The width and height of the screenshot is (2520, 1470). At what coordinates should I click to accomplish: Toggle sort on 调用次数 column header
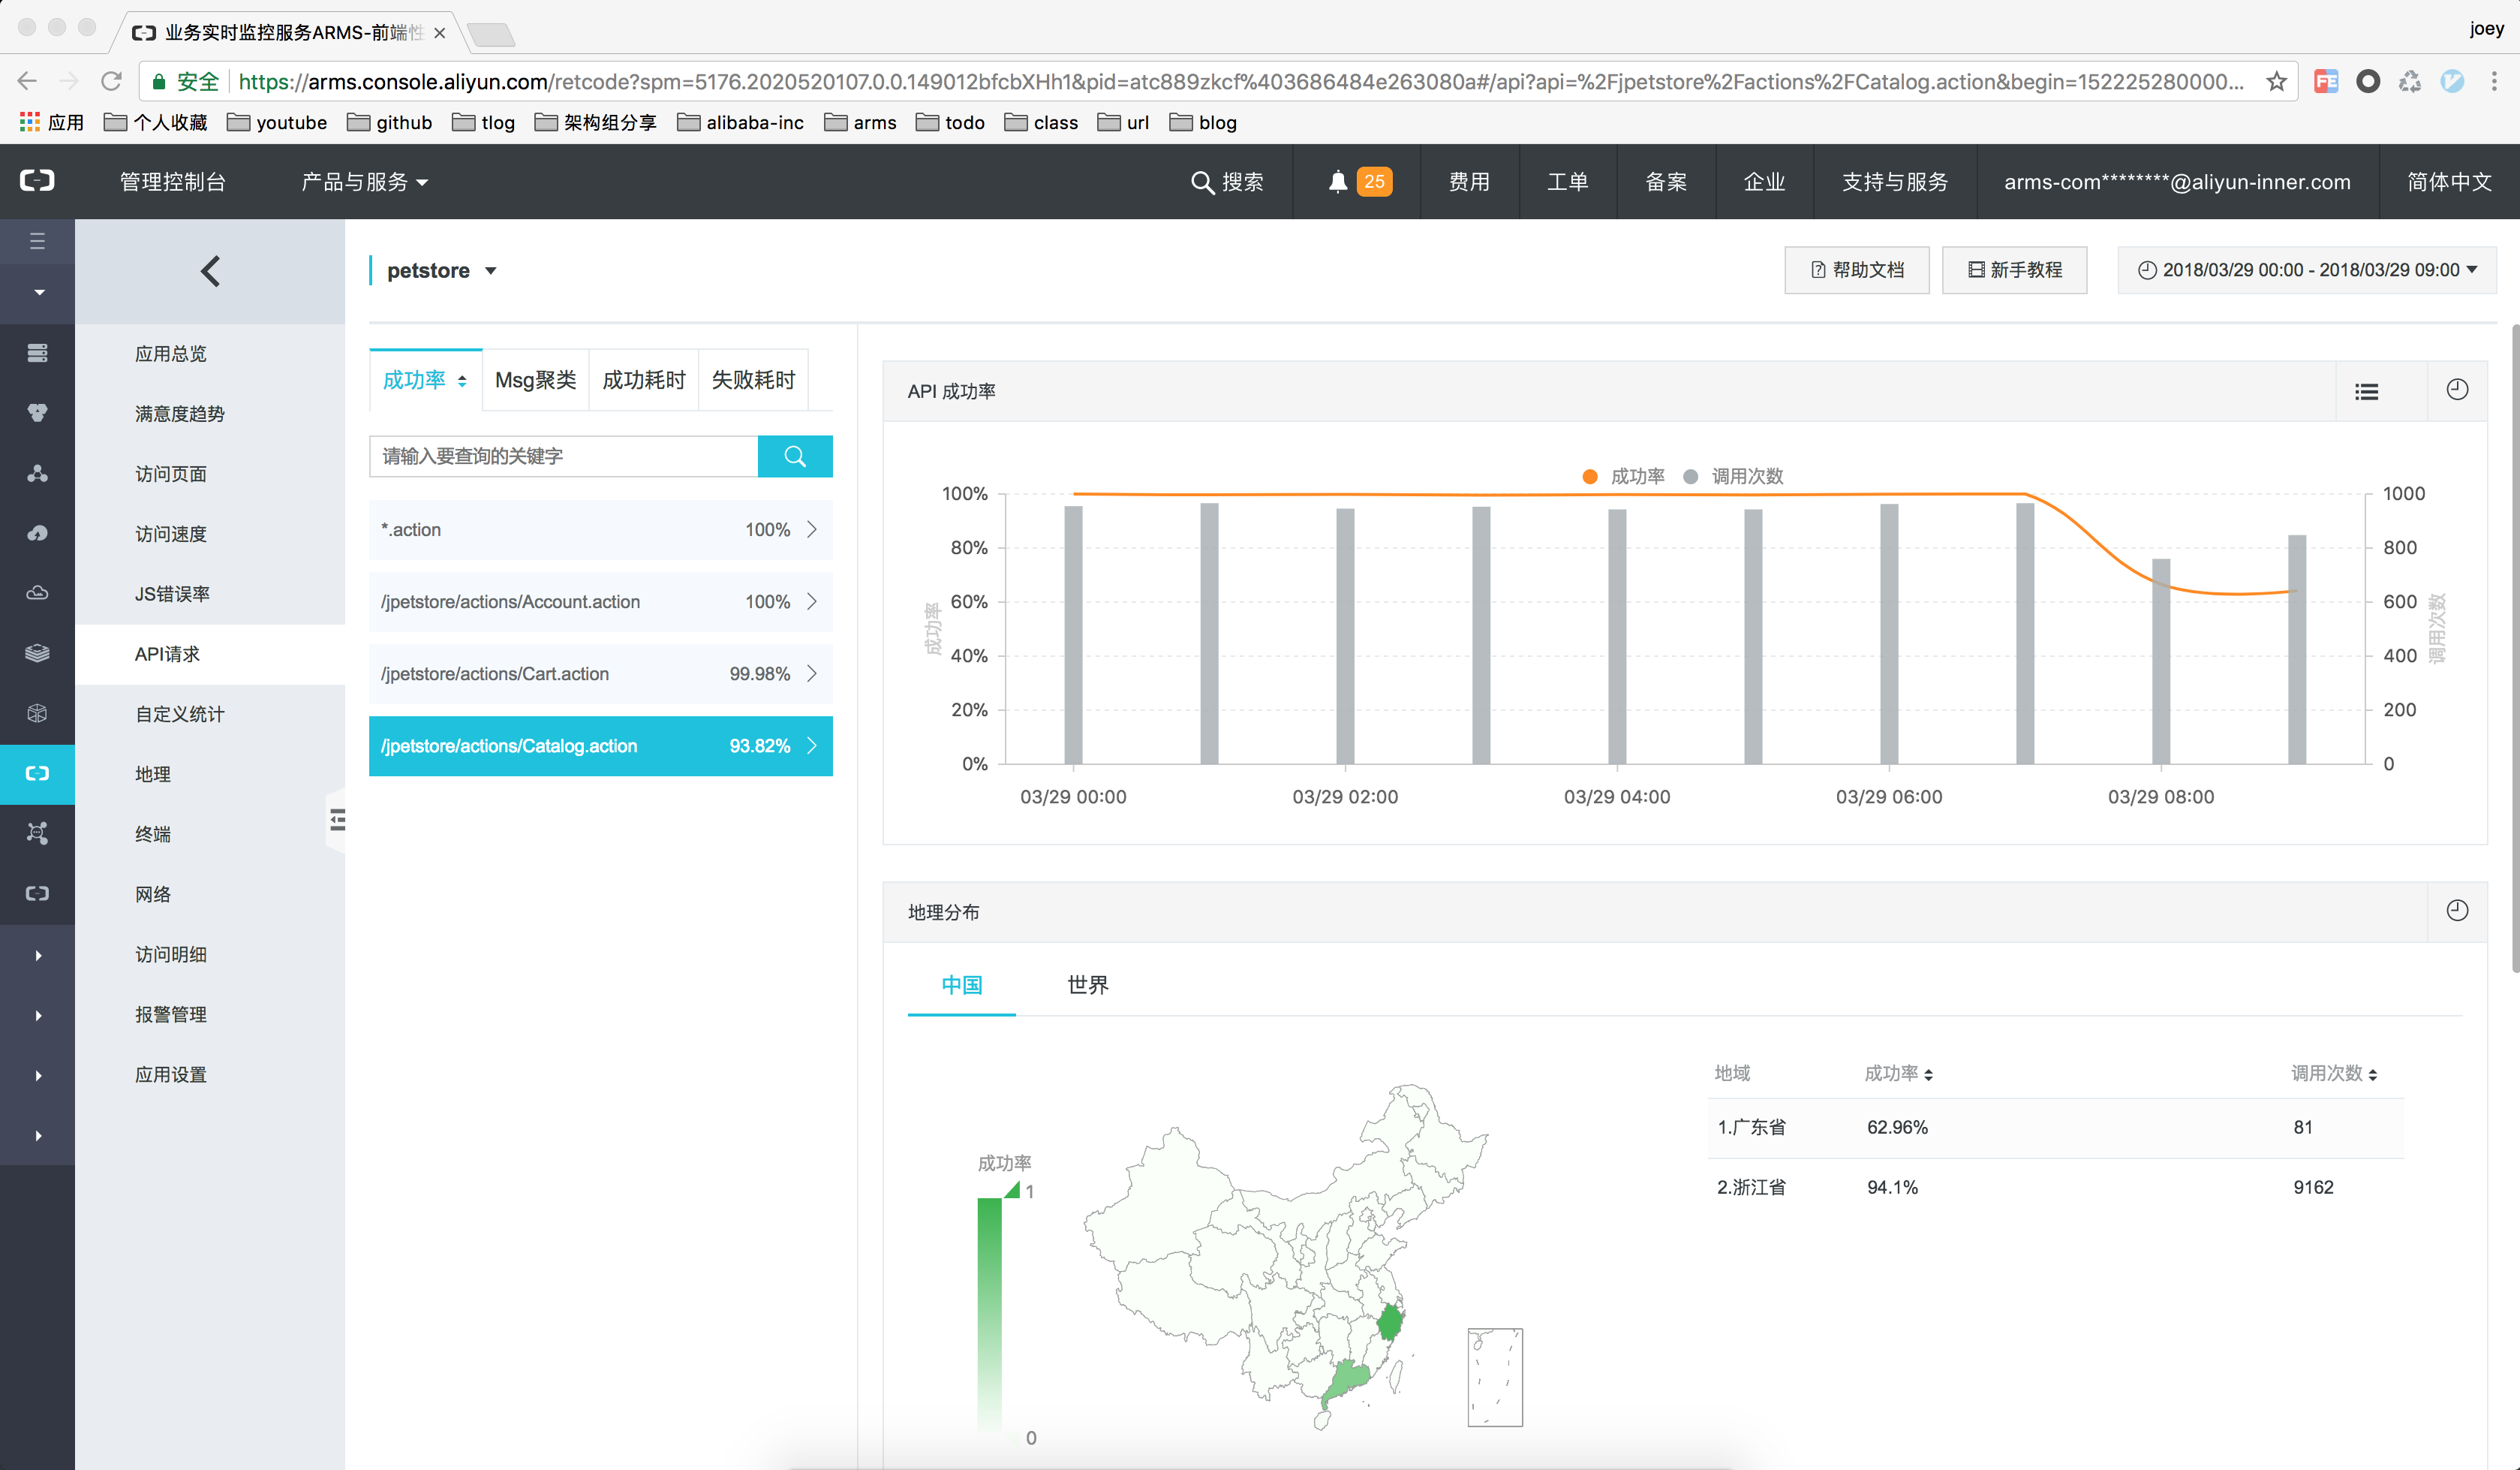2333,1074
